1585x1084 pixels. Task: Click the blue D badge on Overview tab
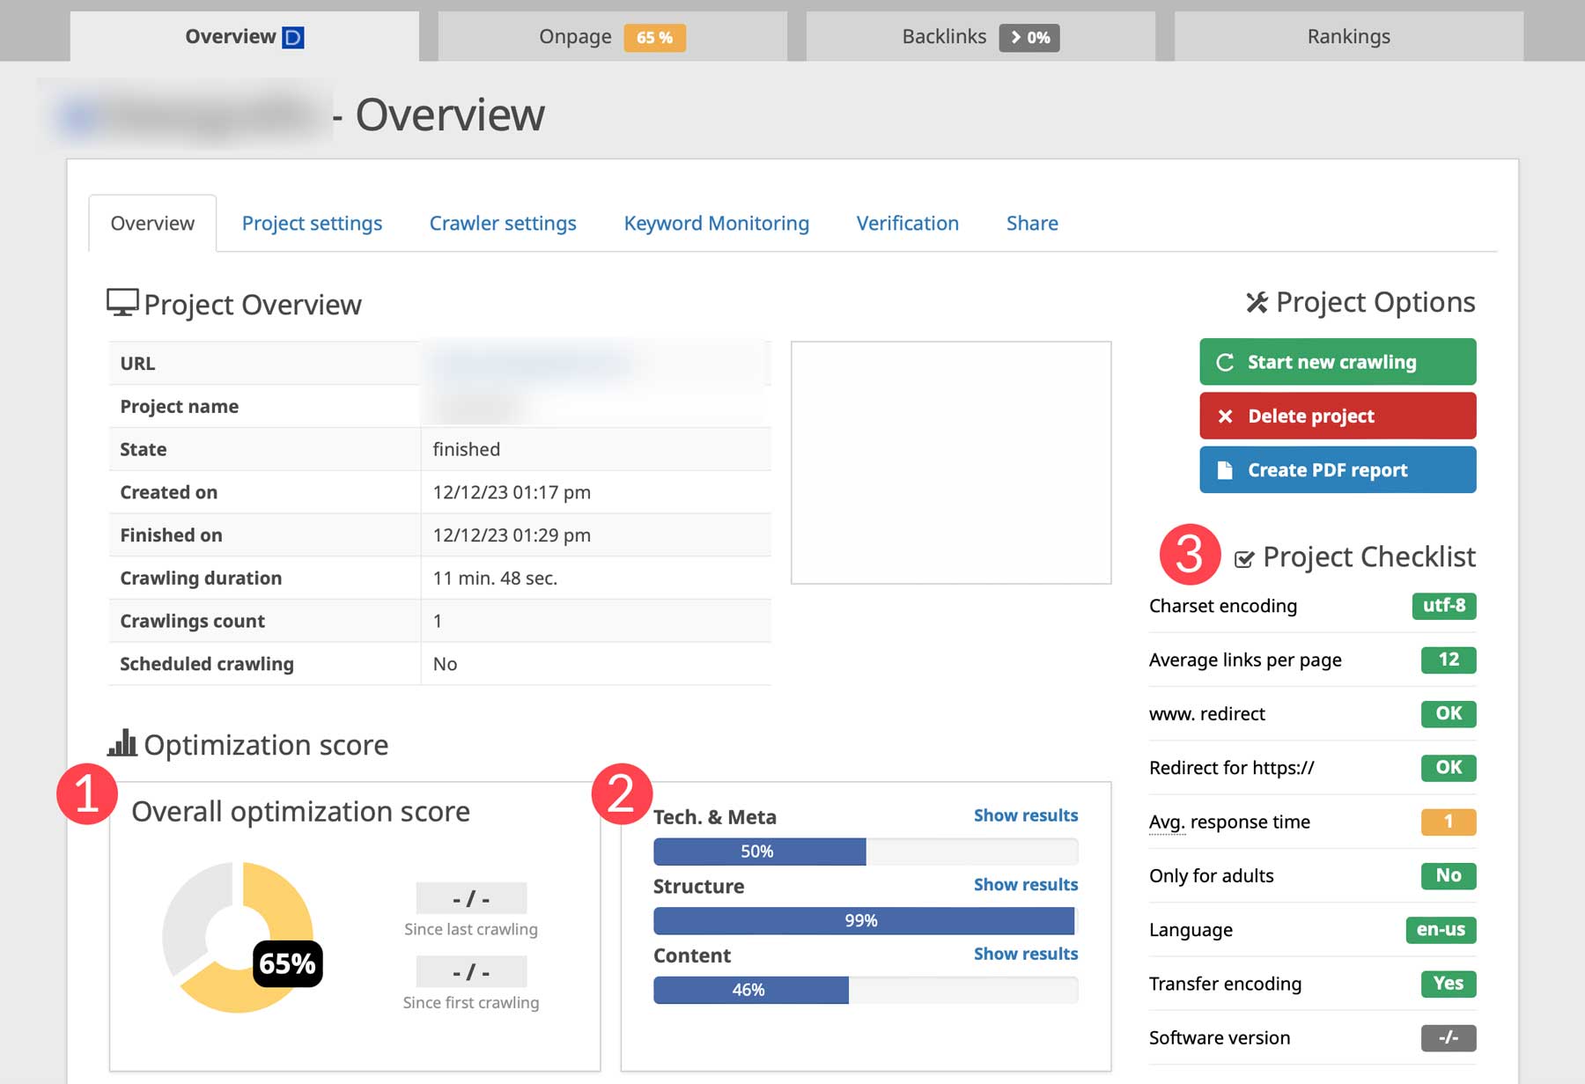click(292, 38)
